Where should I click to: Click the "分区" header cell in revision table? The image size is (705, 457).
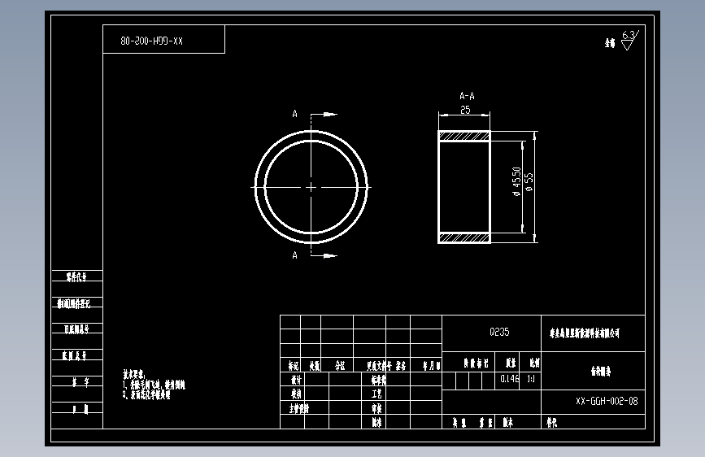[x=340, y=366]
